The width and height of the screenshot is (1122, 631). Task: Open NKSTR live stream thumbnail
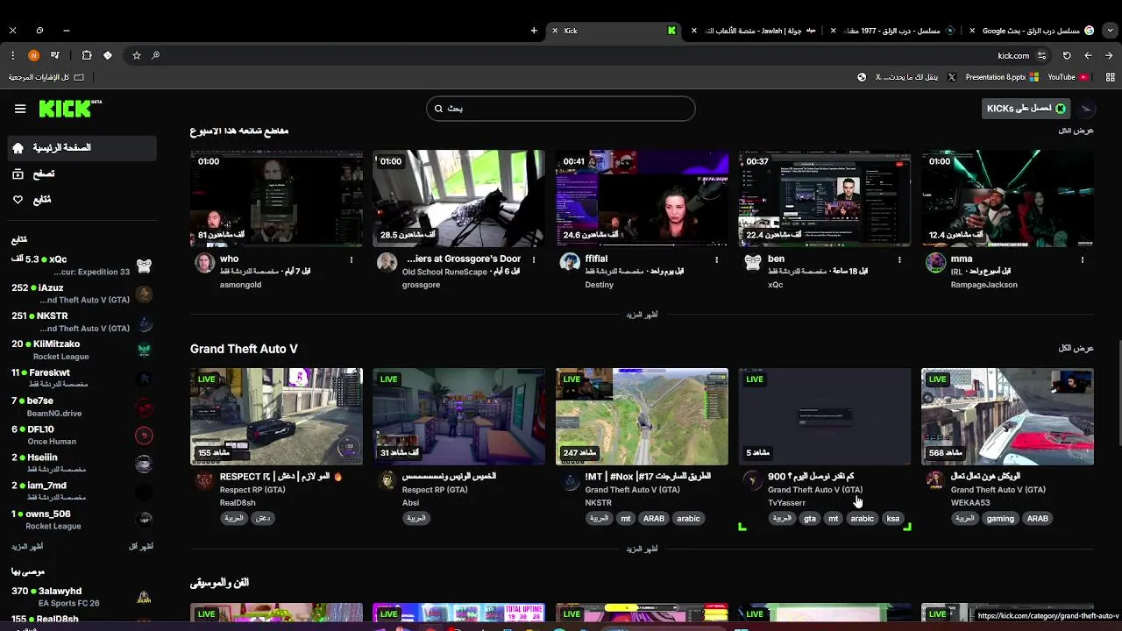(642, 416)
